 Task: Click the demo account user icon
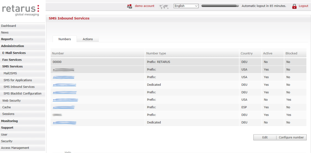130,6
